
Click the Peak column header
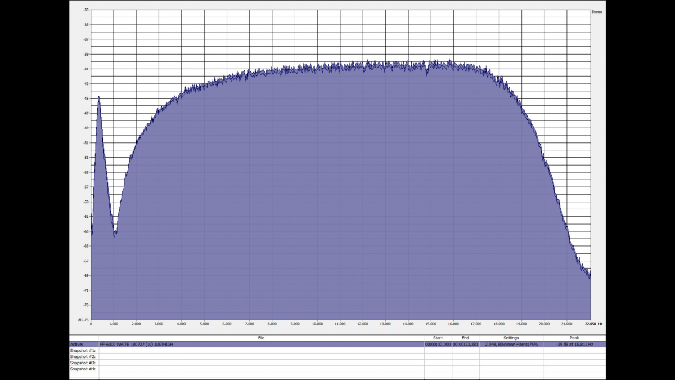click(574, 338)
